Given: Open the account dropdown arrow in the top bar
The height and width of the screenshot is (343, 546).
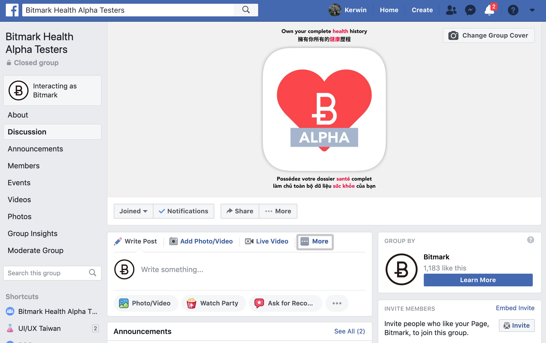Looking at the screenshot, I should pyautogui.click(x=532, y=10).
